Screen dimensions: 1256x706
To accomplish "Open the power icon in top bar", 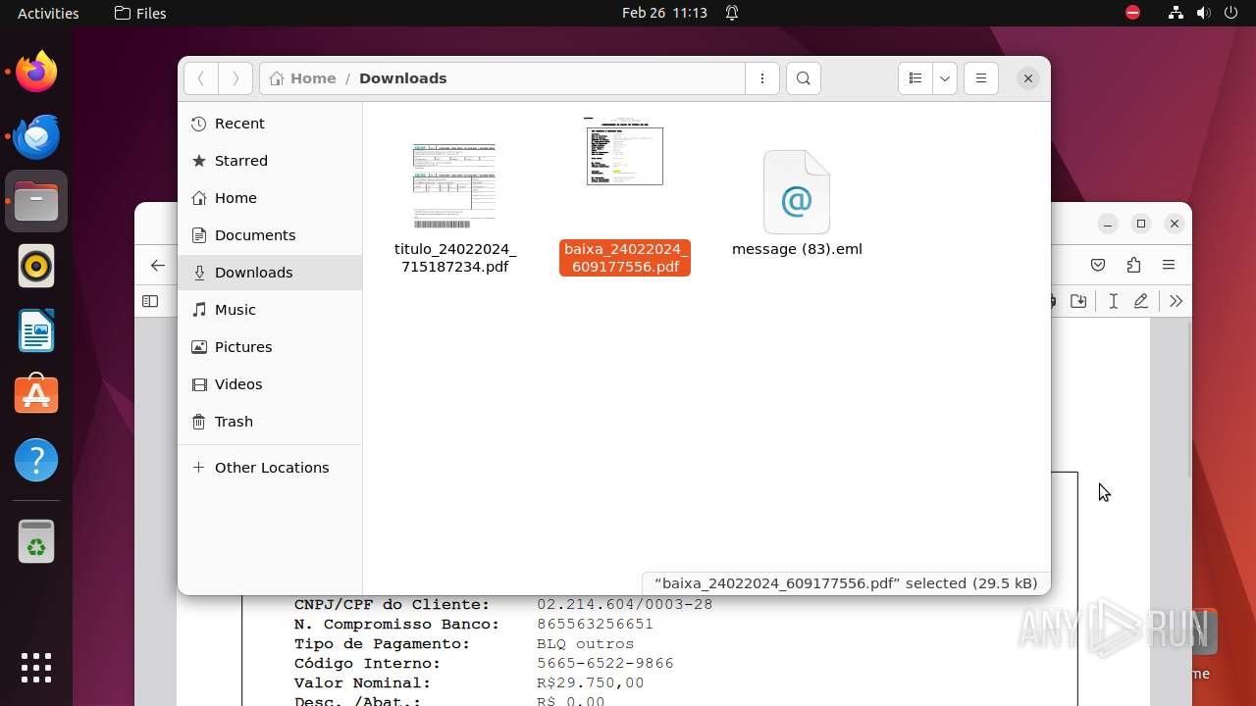I will point(1231,13).
